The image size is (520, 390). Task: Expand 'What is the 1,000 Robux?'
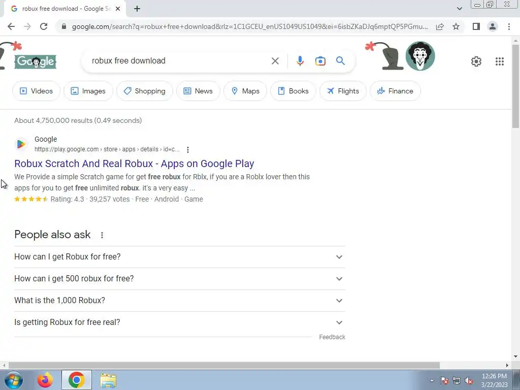180,301
